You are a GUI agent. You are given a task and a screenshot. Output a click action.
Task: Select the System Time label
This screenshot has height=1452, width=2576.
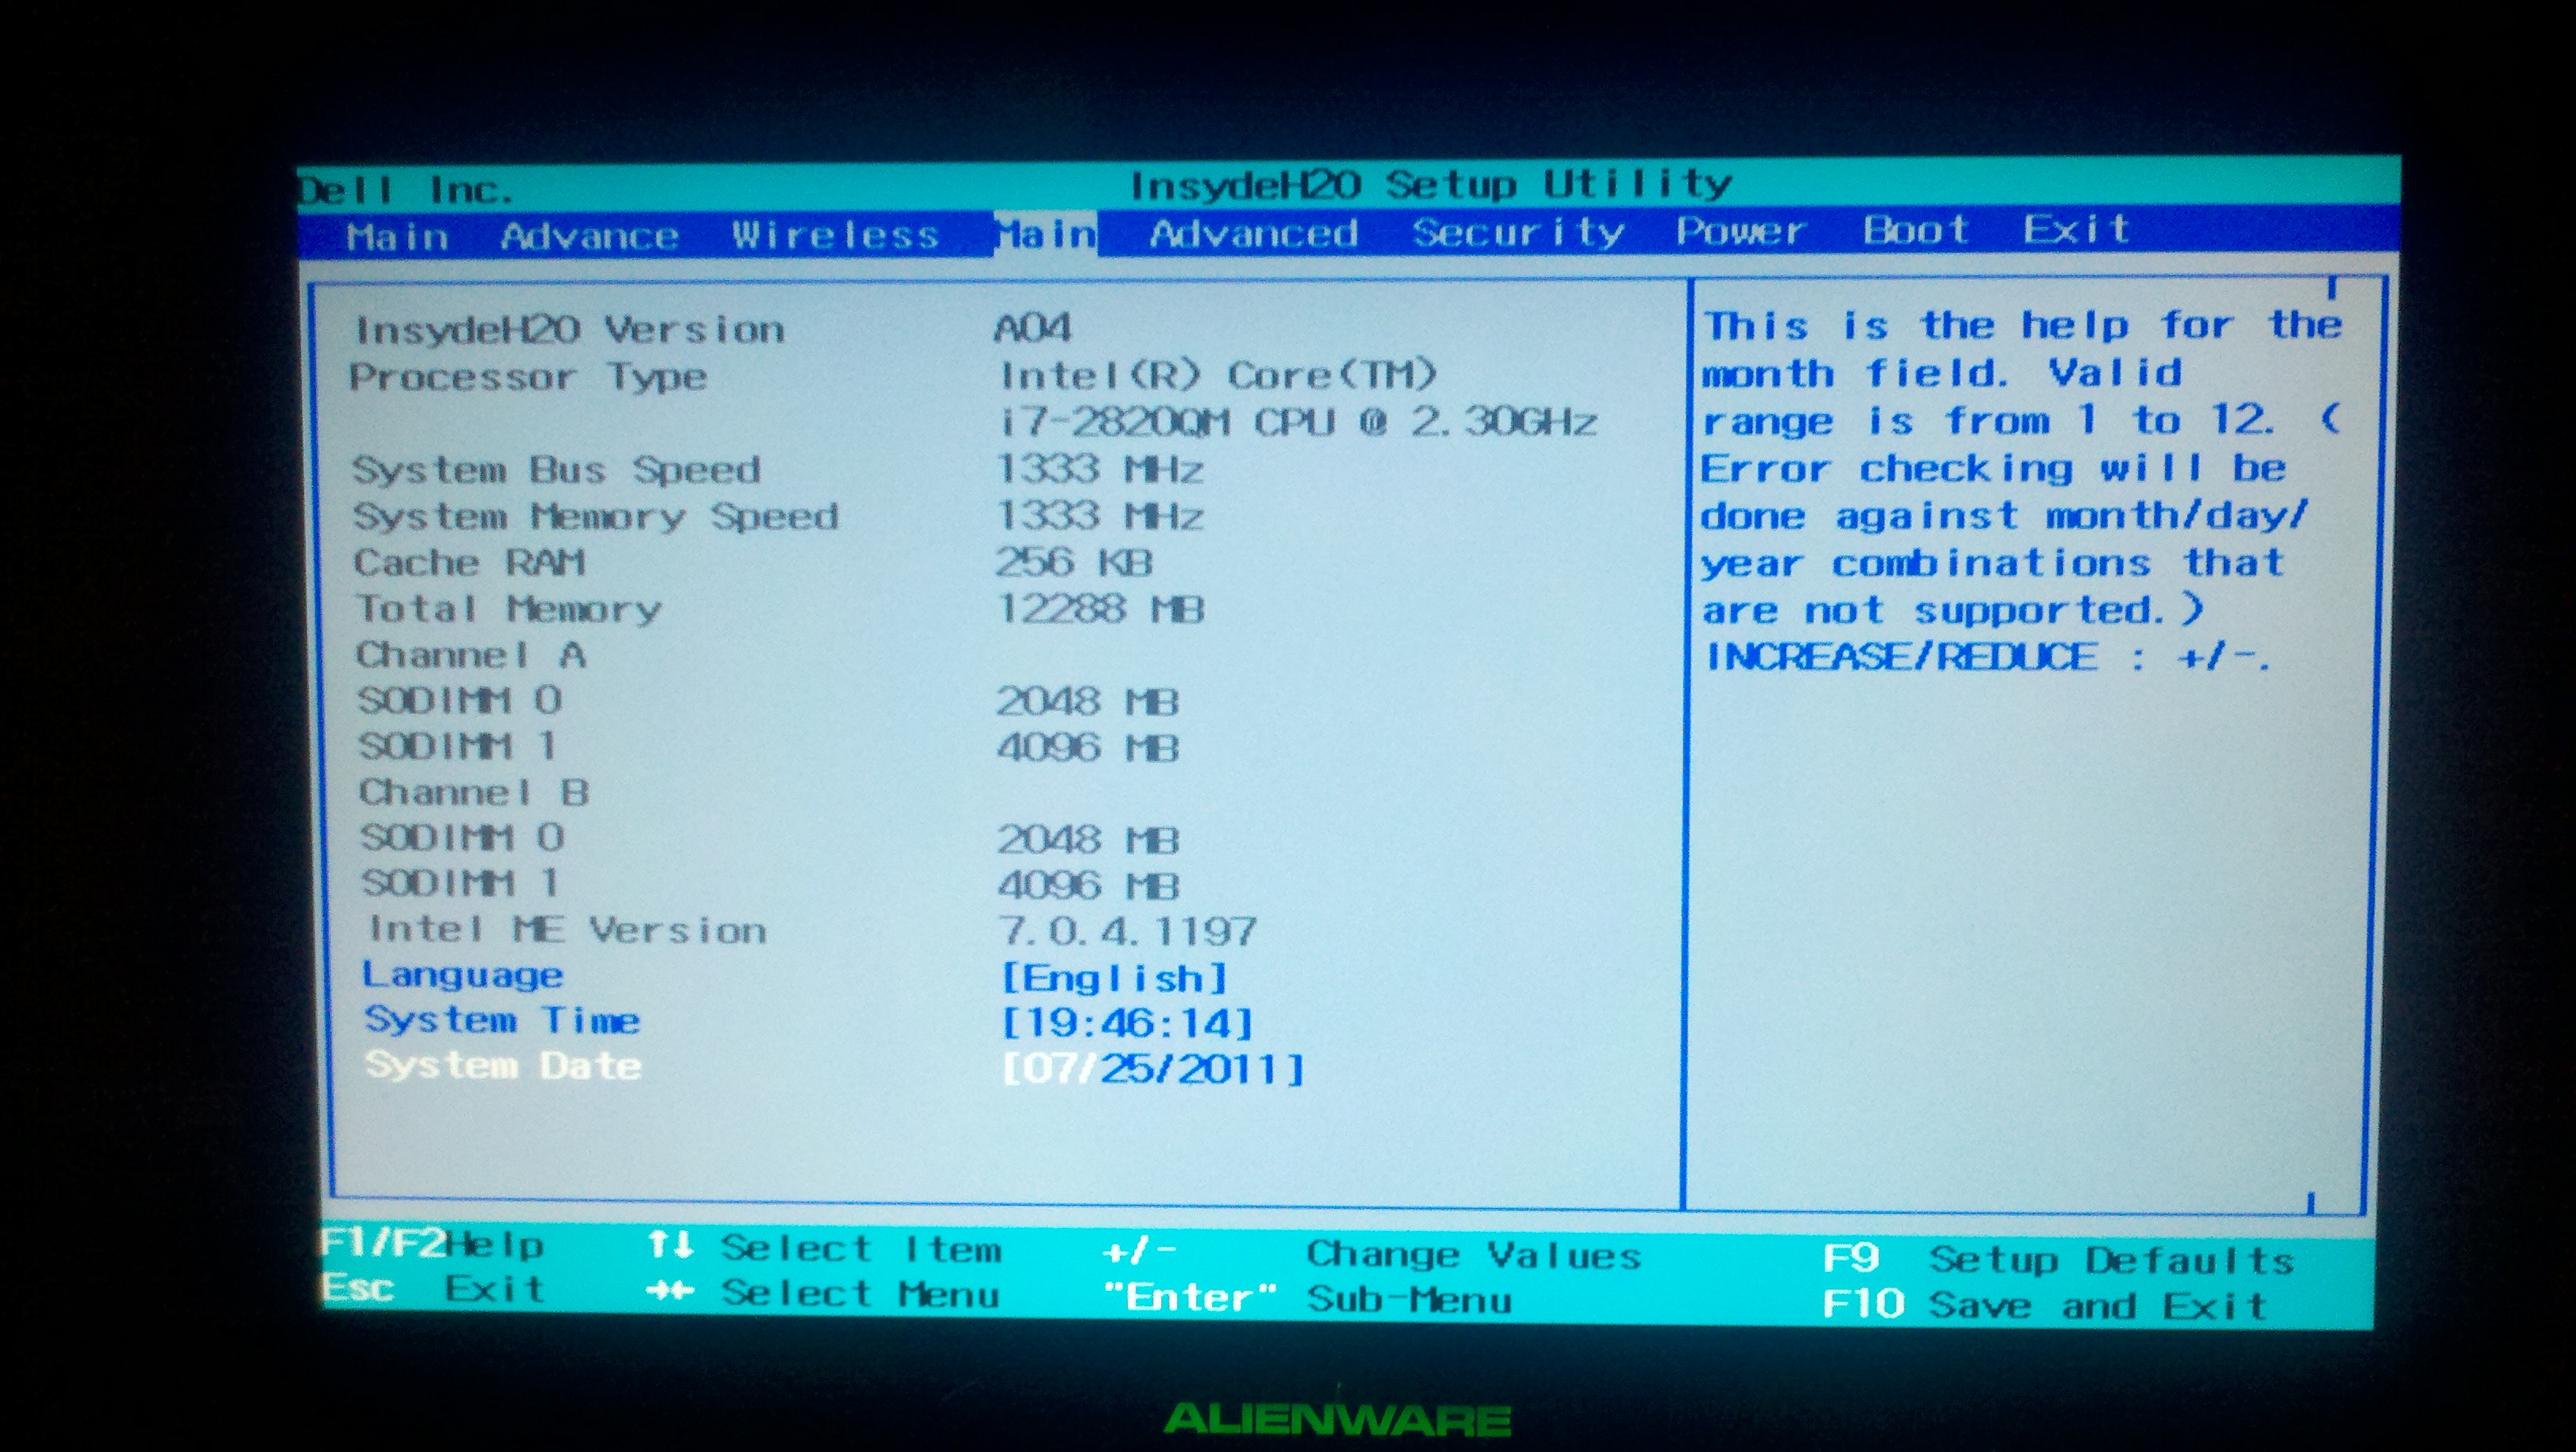(x=502, y=1020)
